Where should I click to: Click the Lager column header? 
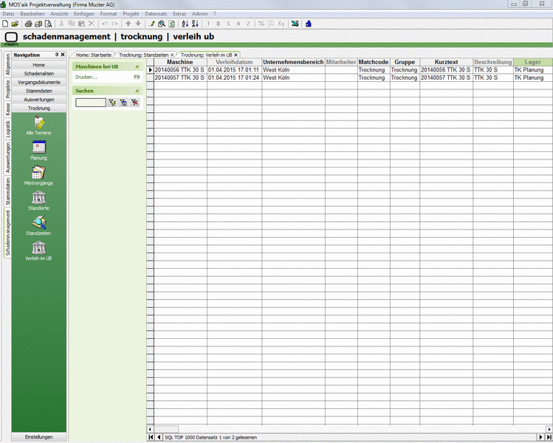tap(533, 62)
